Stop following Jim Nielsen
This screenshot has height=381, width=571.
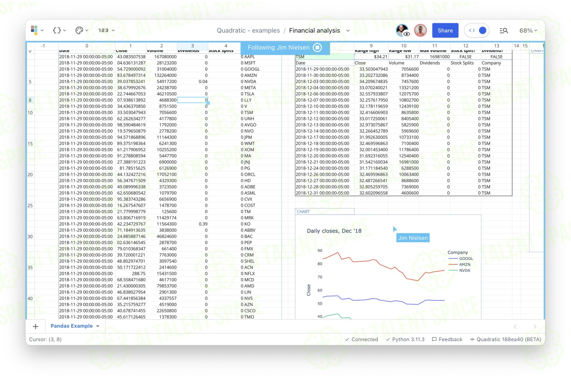click(x=317, y=47)
